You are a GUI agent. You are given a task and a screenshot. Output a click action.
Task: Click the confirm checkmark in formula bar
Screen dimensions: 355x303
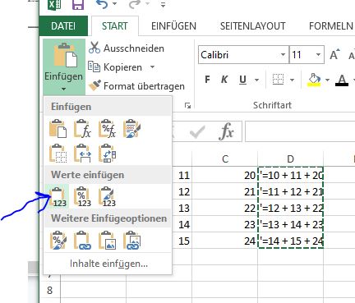197,132
